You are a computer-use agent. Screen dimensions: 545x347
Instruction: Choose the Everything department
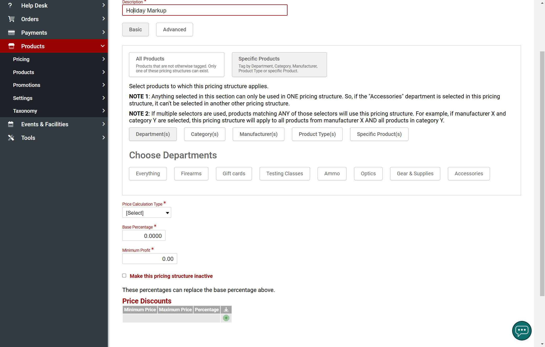(148, 173)
